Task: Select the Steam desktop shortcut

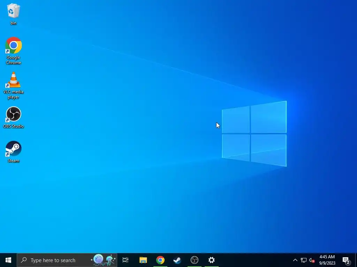Action: coord(14,152)
